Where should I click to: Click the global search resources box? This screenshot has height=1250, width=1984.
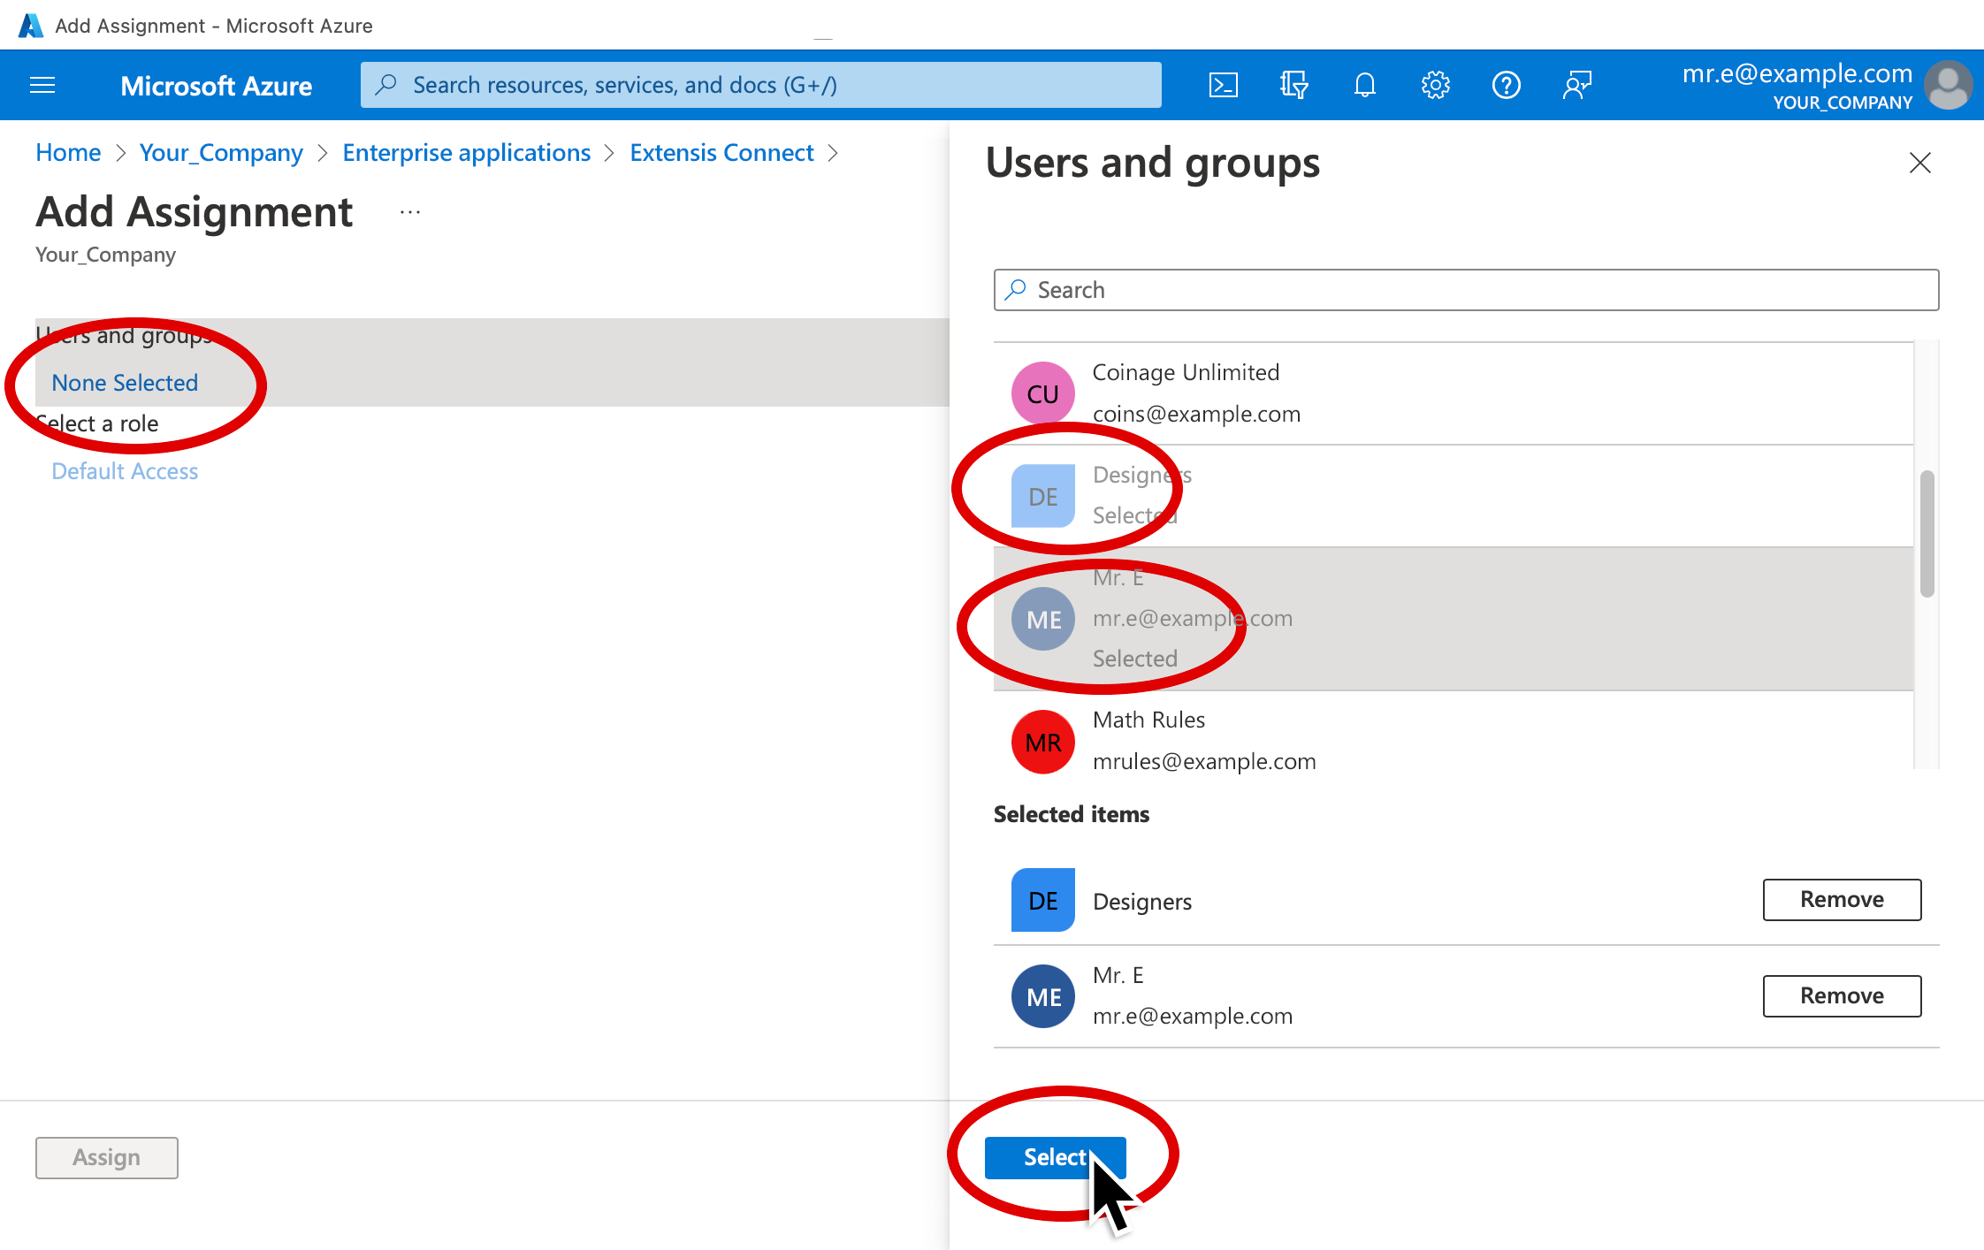760,85
